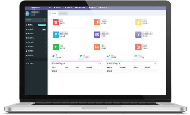Click the blue yen 今日消费 icon

(56, 34)
